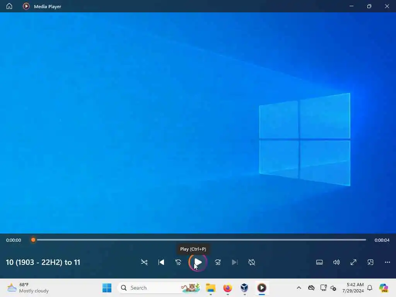Open Copilot preview from the taskbar
Screen dimensions: 396x297
tap(384, 288)
